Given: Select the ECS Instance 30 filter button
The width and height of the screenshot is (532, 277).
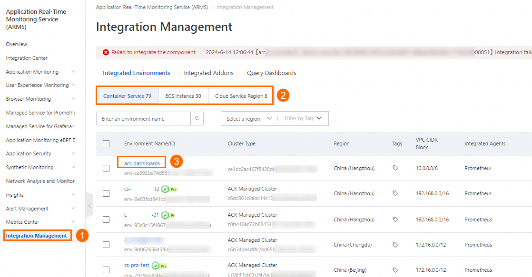Looking at the screenshot, I should [x=183, y=96].
